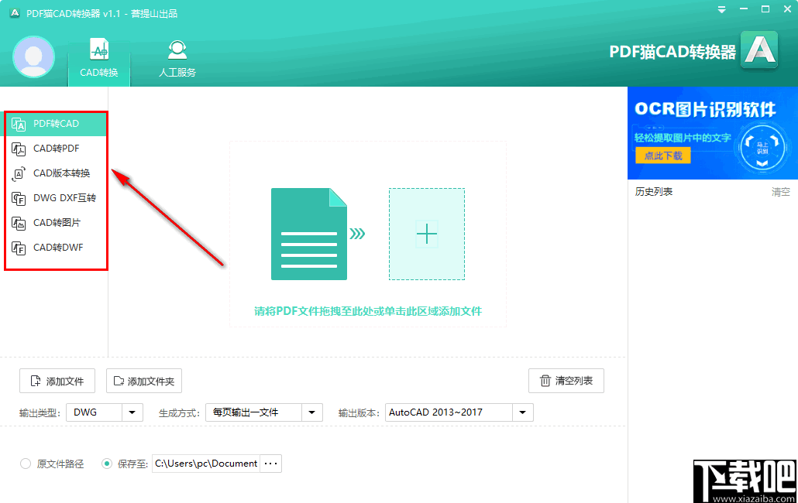The height and width of the screenshot is (503, 798).
Task: Switch to the 人工服务 tab
Action: tap(177, 58)
